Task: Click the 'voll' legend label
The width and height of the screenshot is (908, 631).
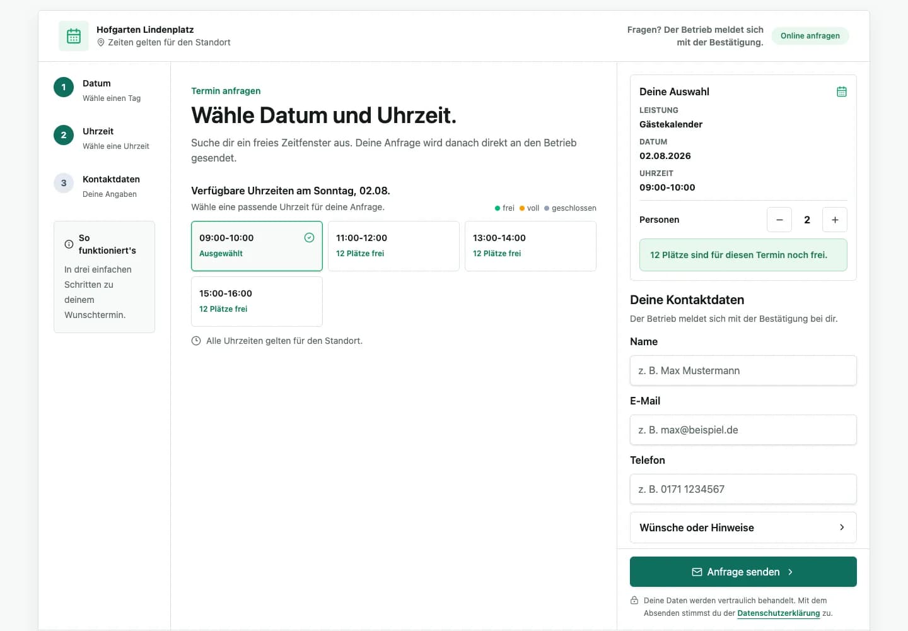Action: pos(533,208)
